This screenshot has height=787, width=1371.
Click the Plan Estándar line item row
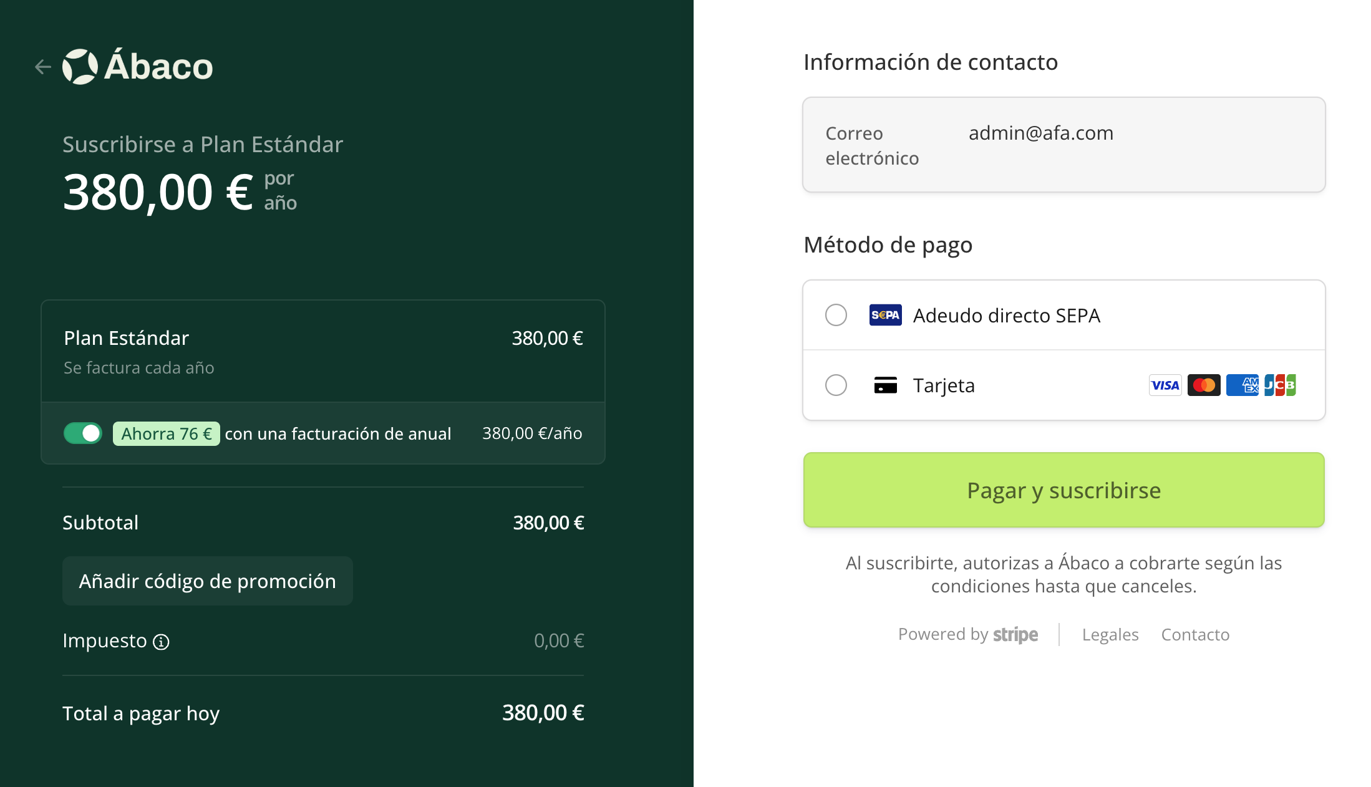coord(322,352)
